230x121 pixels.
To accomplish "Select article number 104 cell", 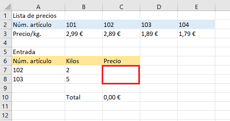I will [197, 25].
